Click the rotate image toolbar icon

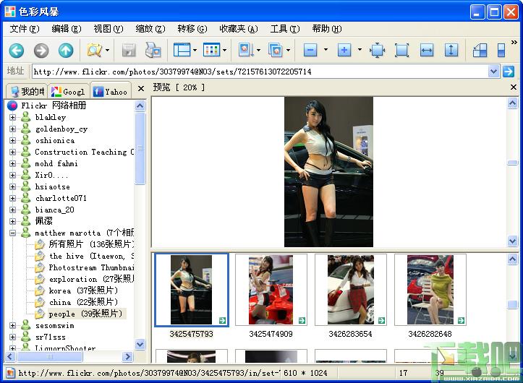[x=480, y=51]
